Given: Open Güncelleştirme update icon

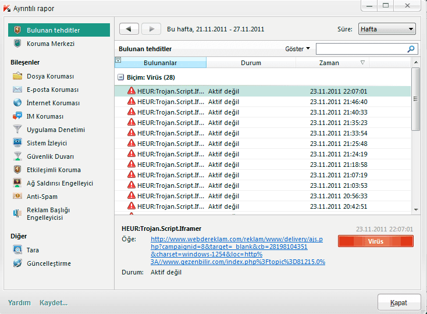Looking at the screenshot, I should [17, 263].
